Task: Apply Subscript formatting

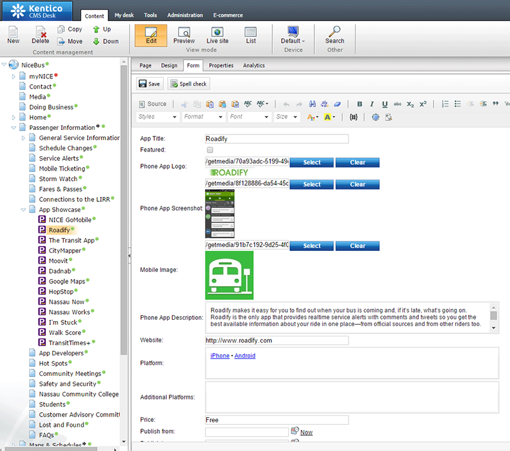Action: pyautogui.click(x=410, y=104)
